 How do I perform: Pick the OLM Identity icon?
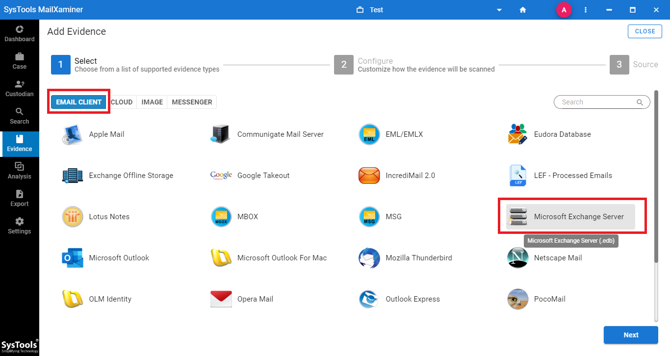pos(73,299)
